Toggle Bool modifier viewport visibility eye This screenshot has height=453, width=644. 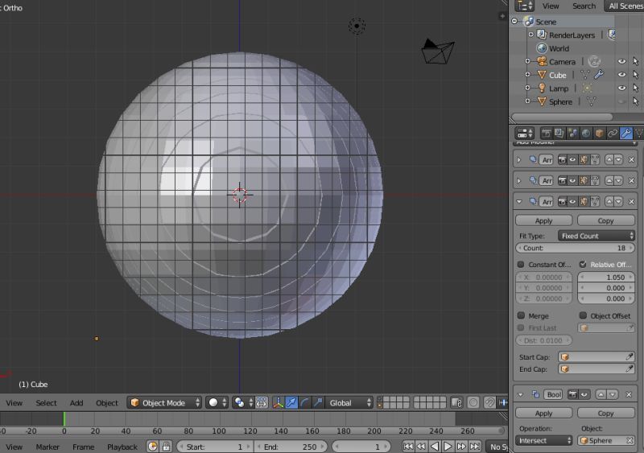(584, 395)
